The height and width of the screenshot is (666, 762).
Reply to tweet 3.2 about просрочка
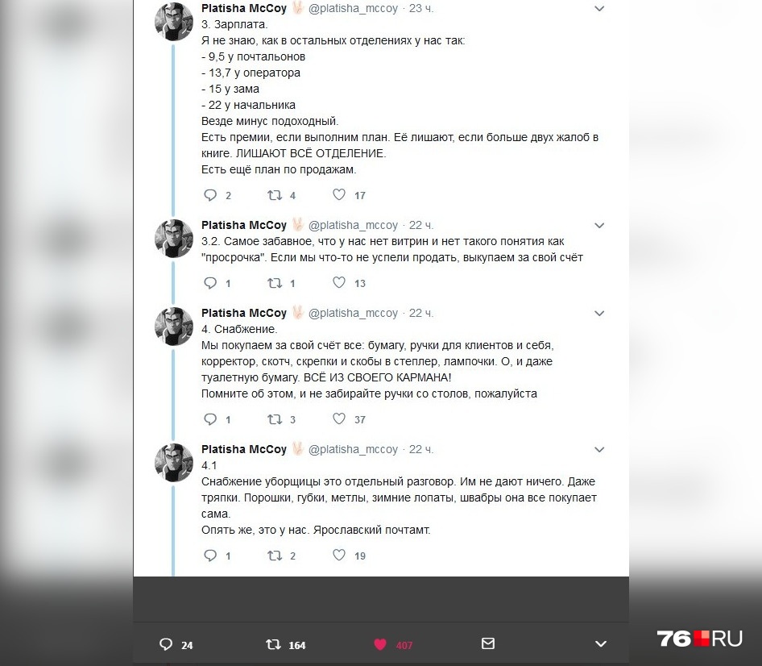210,283
